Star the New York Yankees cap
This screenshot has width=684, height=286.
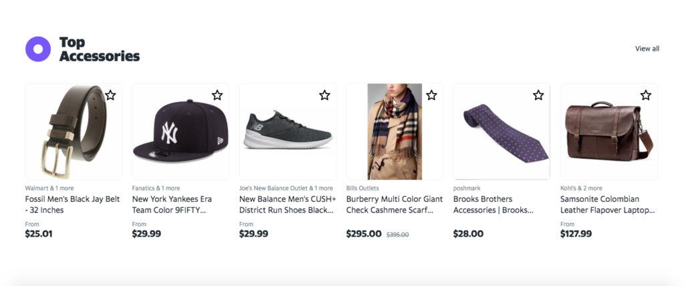(217, 95)
